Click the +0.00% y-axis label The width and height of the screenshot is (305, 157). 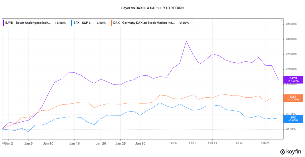(291, 129)
